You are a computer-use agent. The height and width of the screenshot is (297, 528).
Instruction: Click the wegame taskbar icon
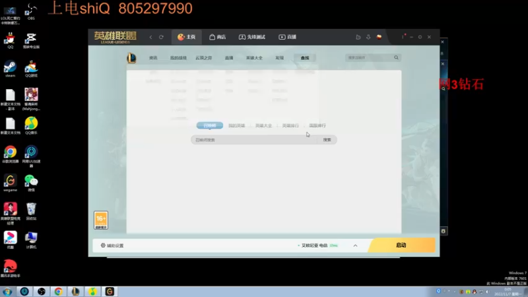tap(110, 291)
